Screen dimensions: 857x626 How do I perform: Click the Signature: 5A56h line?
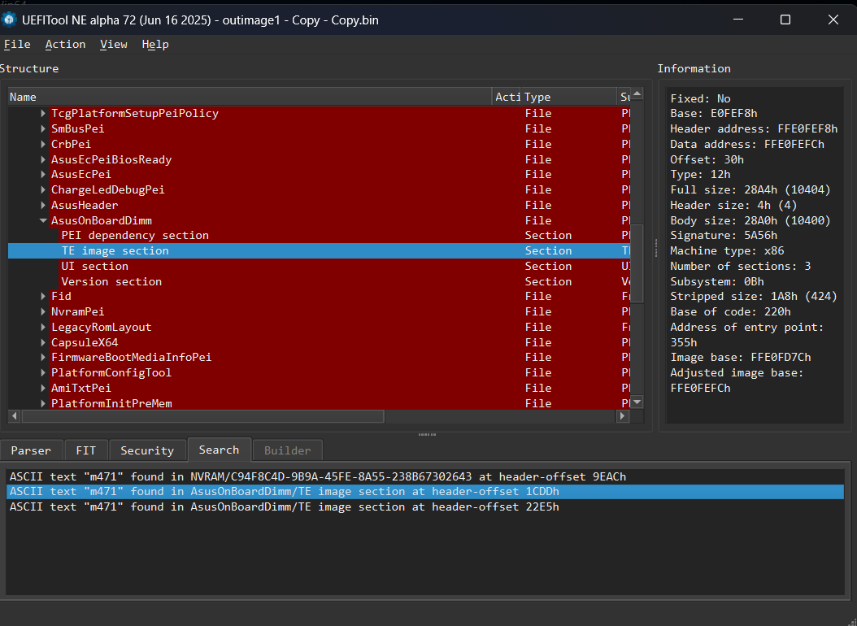click(724, 236)
